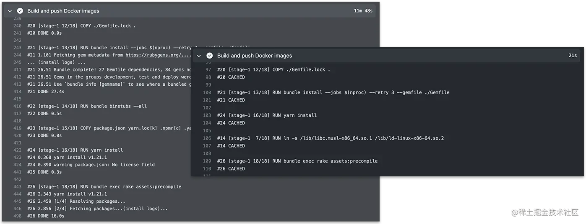The height and width of the screenshot is (224, 586).
Task: Click the "Use `bundle info [gemname]`" line
Action: (x=109, y=84)
